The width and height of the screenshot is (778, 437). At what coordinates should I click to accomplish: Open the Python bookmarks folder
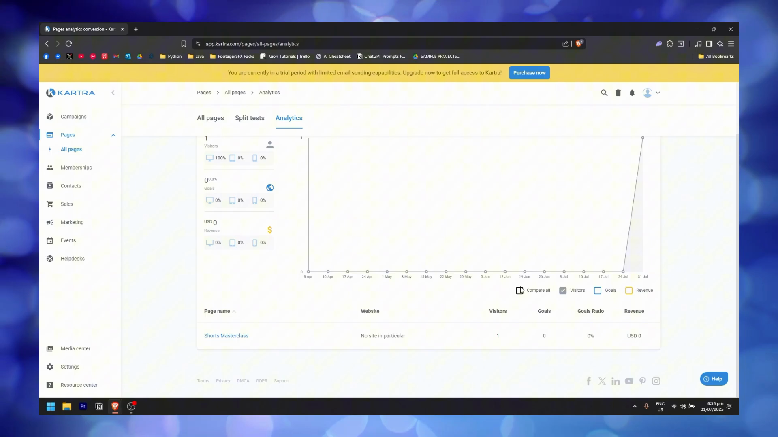(171, 56)
